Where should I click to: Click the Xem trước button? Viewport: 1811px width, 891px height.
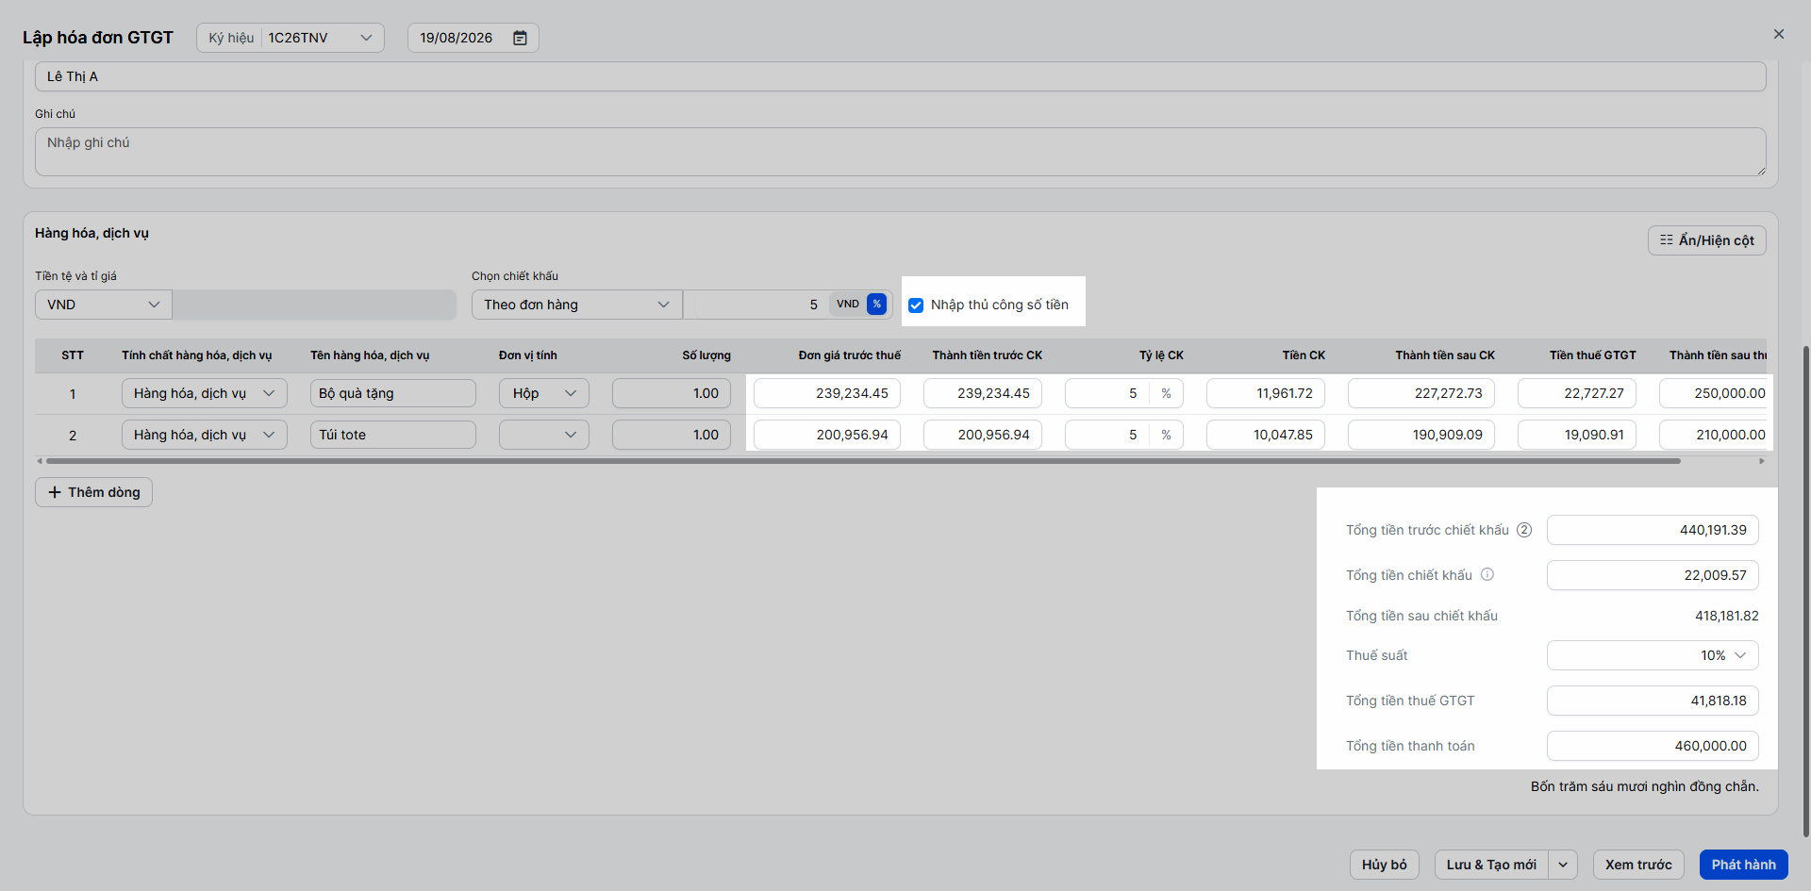(x=1638, y=865)
